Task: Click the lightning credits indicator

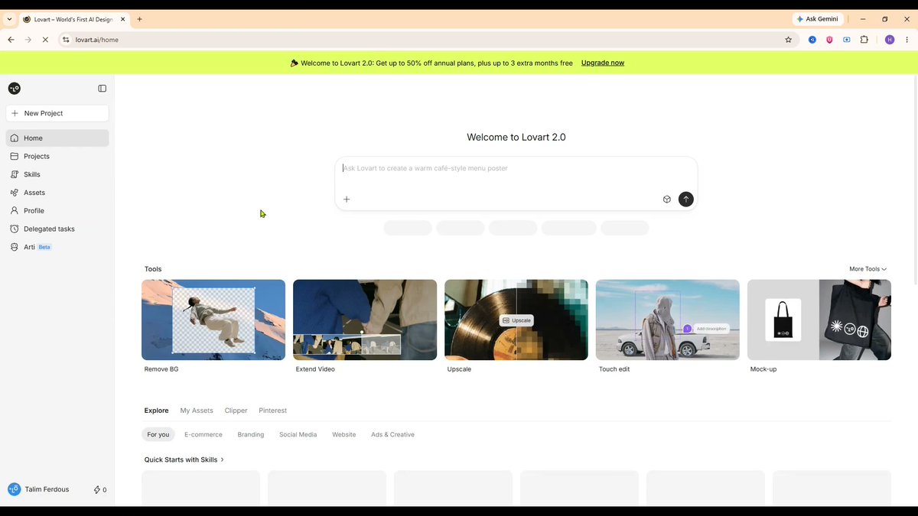Action: [100, 490]
